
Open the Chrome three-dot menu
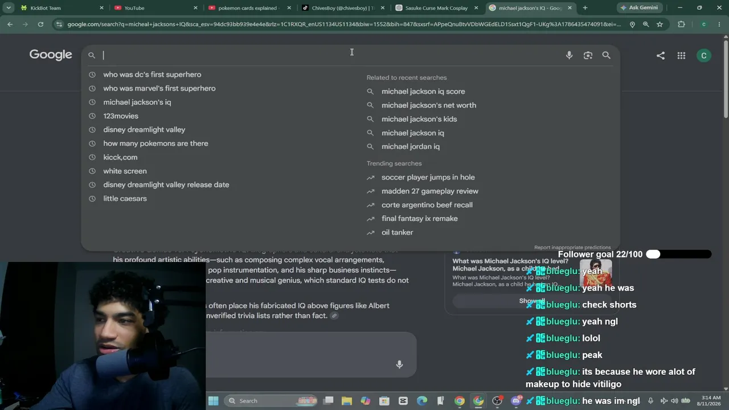pyautogui.click(x=720, y=24)
